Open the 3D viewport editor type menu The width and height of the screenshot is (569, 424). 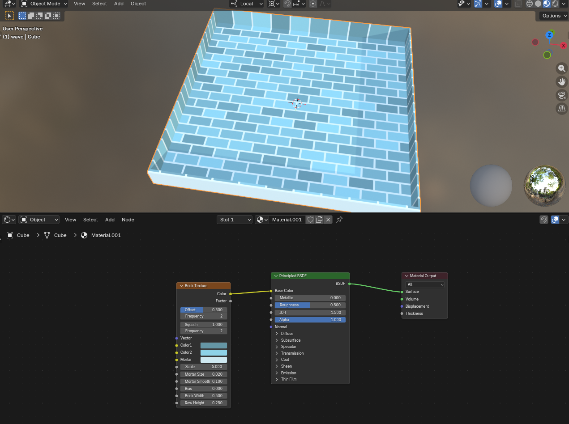(x=10, y=4)
